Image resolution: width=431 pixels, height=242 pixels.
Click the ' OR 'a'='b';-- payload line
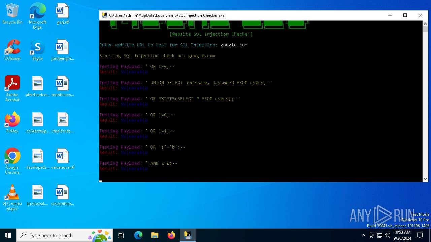(x=142, y=147)
